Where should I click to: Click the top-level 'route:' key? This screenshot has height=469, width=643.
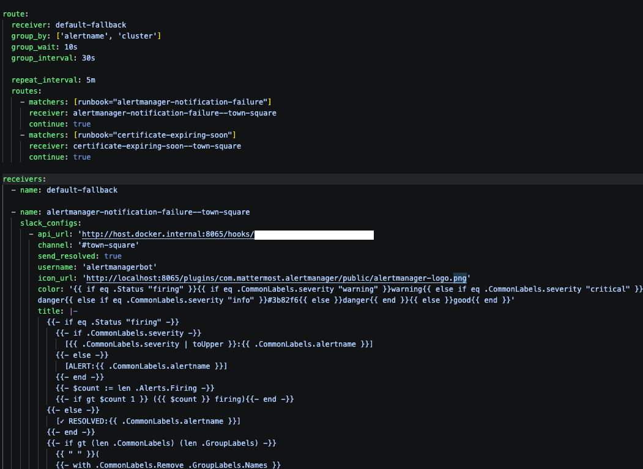coord(15,14)
